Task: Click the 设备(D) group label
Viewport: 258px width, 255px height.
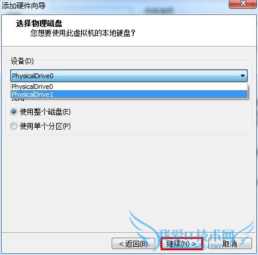Action: [22, 61]
